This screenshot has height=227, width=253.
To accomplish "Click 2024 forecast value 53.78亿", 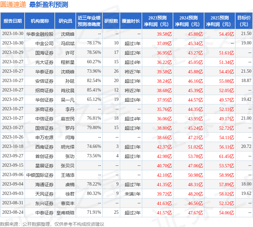I will pyautogui.click(x=195, y=156).
